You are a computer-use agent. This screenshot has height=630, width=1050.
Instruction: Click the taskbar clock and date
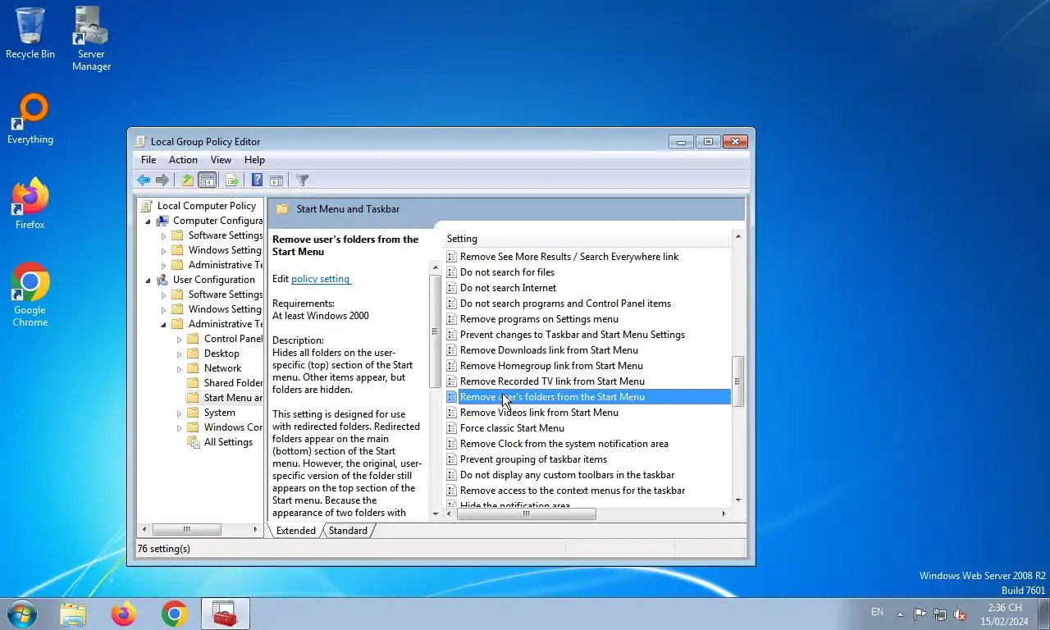[x=1006, y=614]
